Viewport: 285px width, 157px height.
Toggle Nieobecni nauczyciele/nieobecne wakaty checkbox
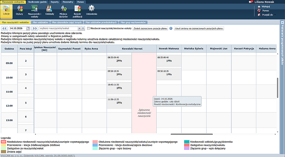[89, 28]
